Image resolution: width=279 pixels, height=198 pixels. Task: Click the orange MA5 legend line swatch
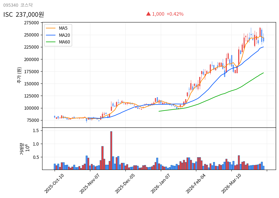51,28
